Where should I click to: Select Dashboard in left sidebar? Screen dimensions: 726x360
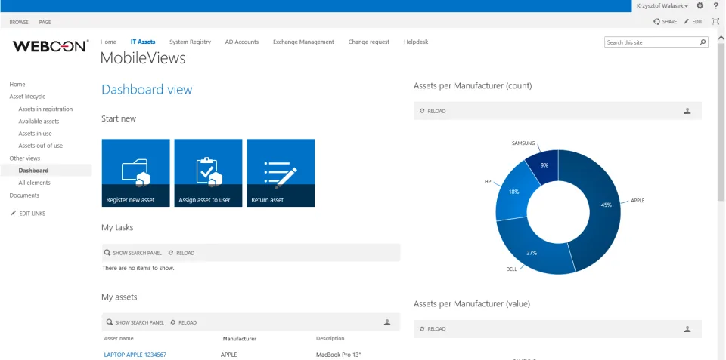[33, 171]
